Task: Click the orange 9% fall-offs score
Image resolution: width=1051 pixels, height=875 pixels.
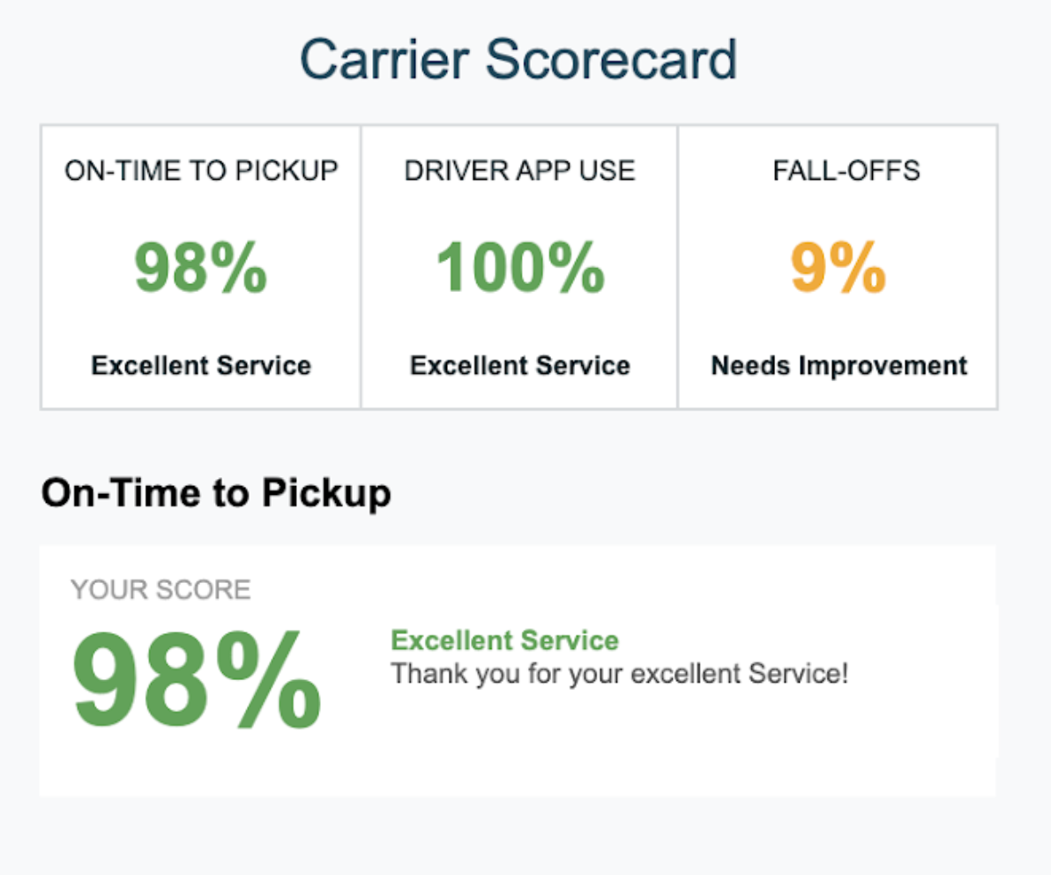Action: [x=839, y=268]
